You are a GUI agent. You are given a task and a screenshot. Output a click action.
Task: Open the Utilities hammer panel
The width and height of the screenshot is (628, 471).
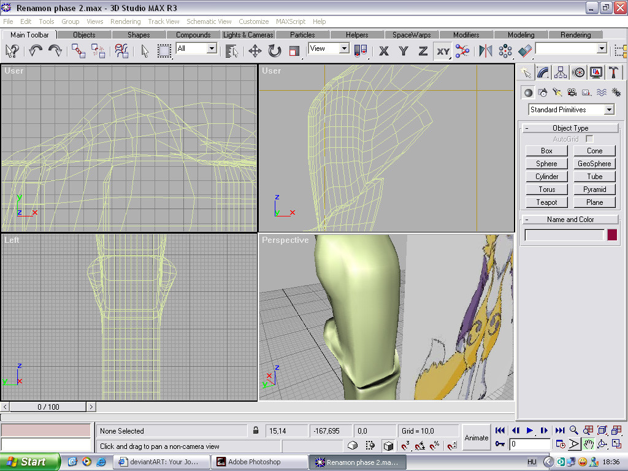613,72
